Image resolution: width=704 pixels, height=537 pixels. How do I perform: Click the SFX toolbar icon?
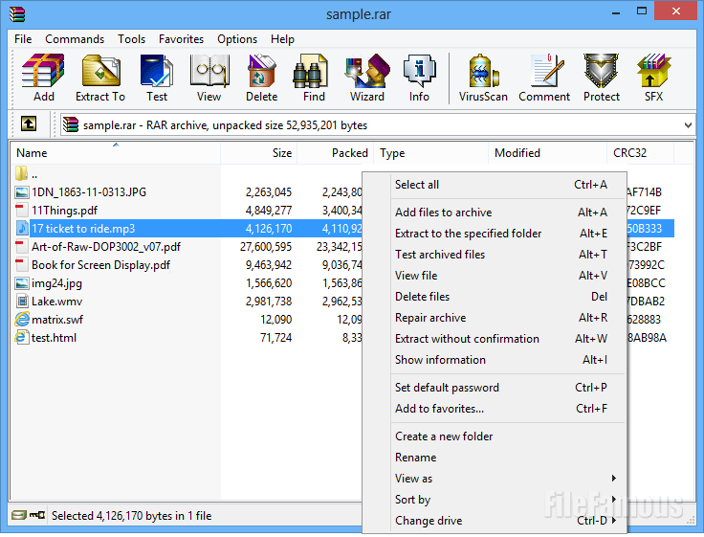tap(653, 71)
